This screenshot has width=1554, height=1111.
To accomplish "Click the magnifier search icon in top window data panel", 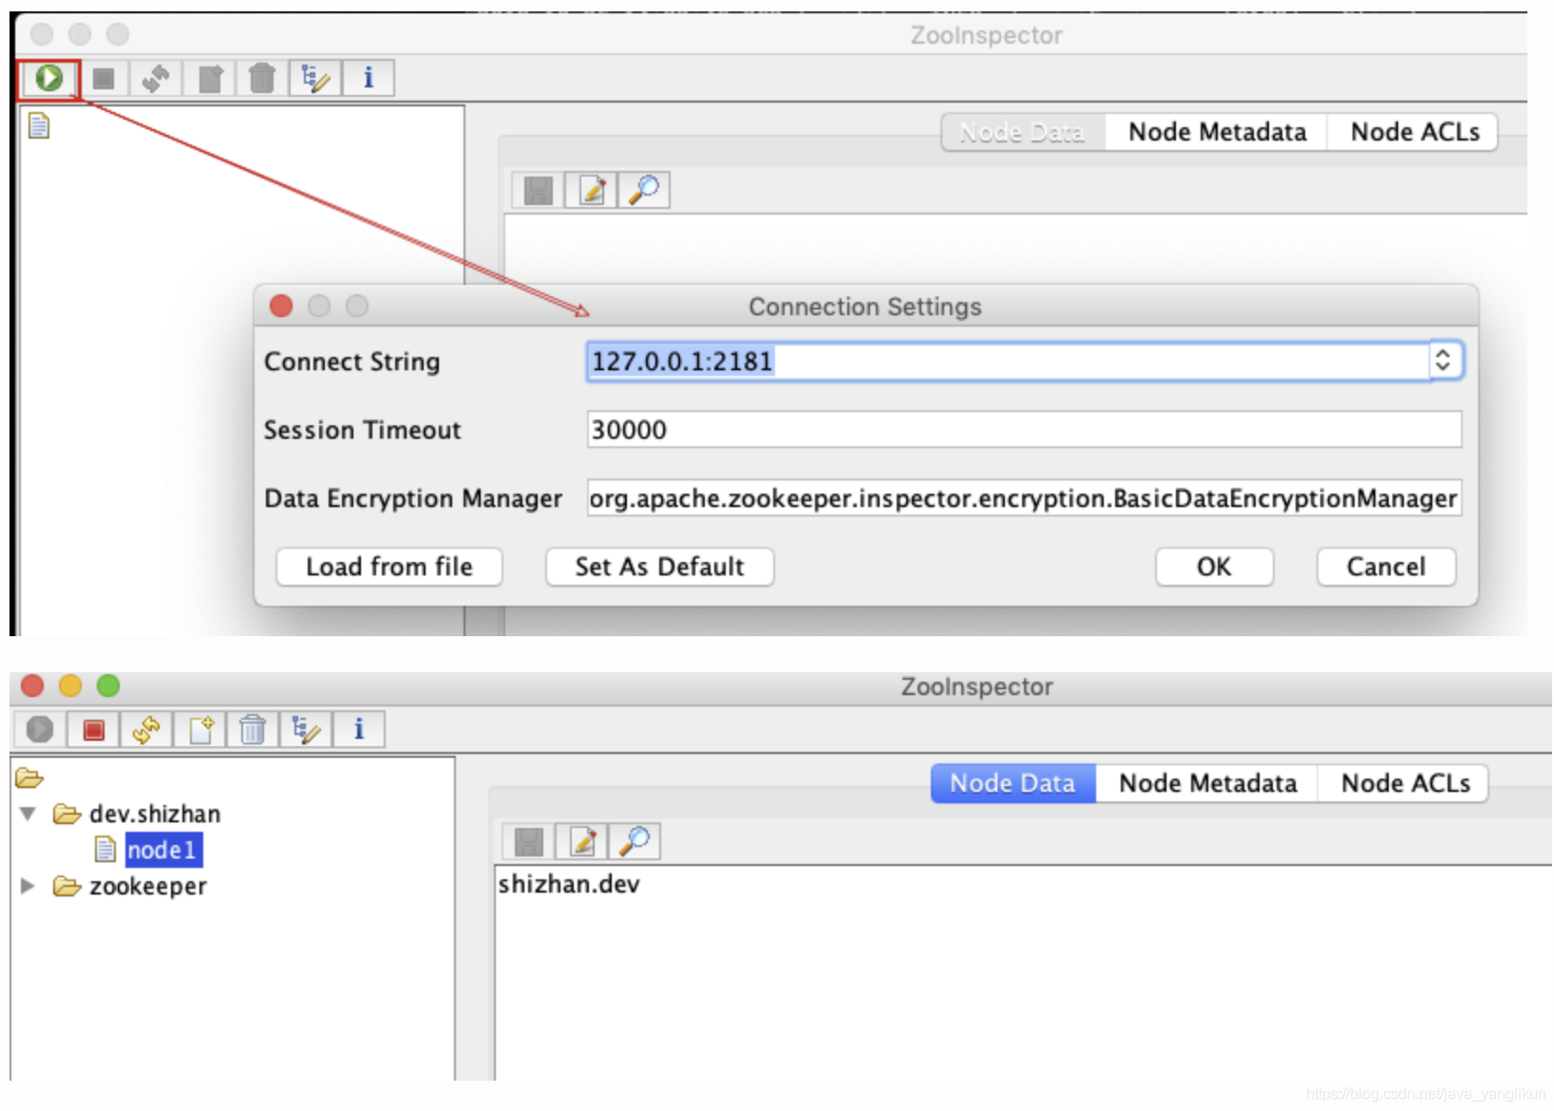I will [644, 191].
